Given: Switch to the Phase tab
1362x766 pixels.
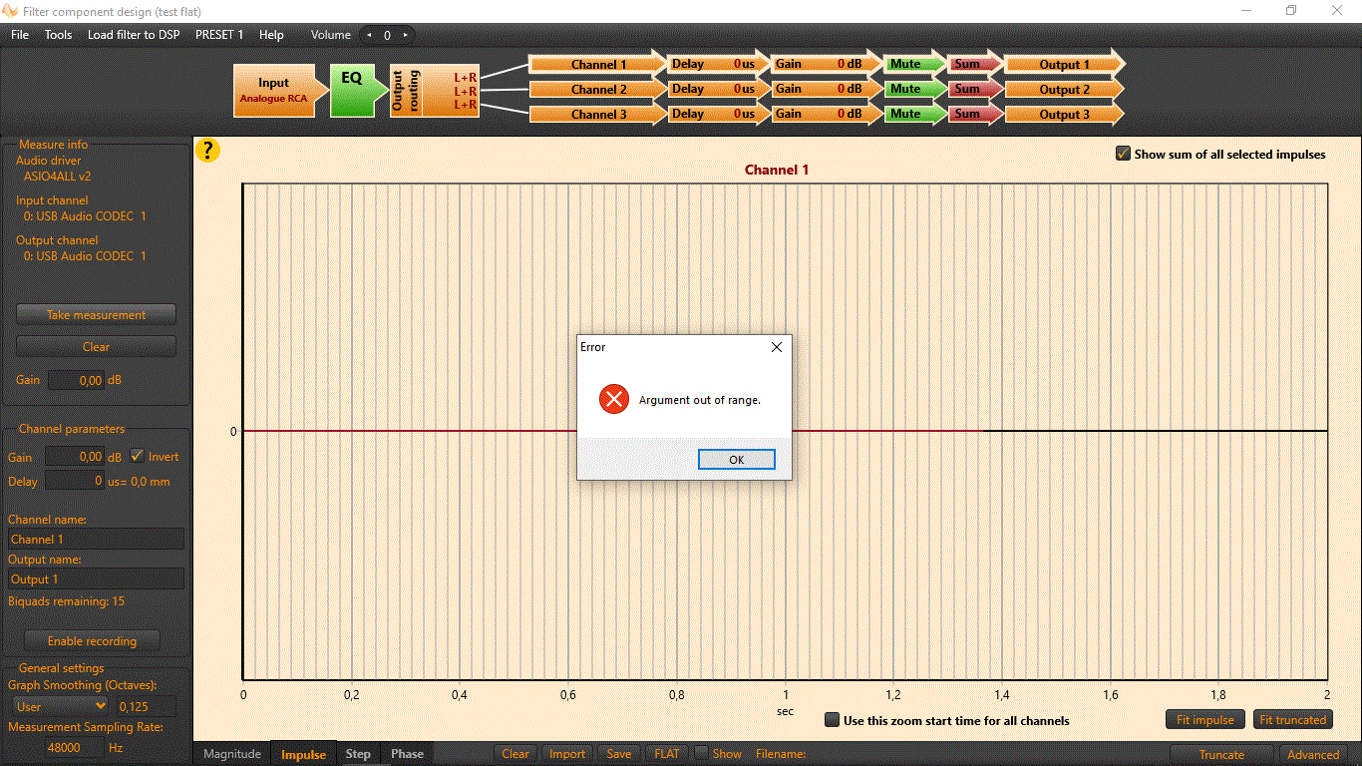Looking at the screenshot, I should click(x=407, y=754).
